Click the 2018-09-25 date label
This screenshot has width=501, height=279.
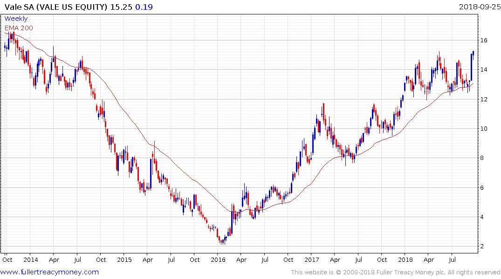tap(480, 7)
